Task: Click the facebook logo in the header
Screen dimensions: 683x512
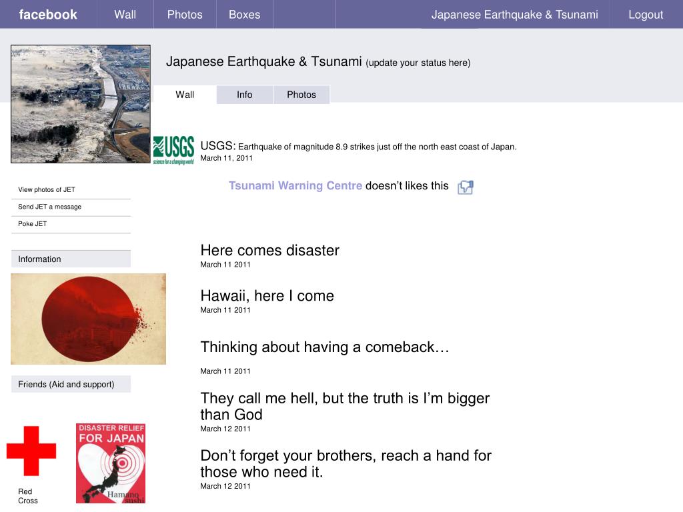Action: [48, 15]
